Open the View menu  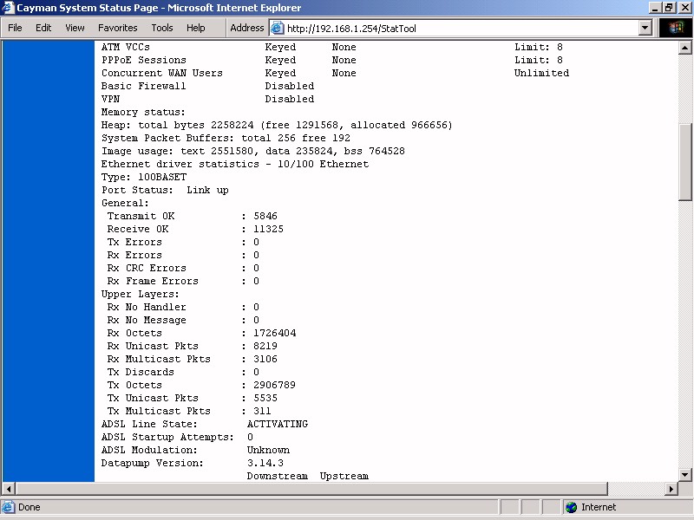coord(75,28)
